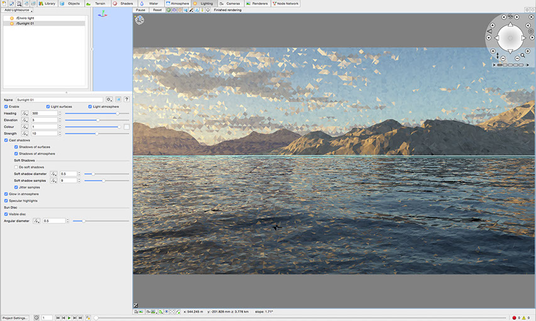Click the Elevation value stepper arrows
536x321 pixels.
(x=60, y=120)
